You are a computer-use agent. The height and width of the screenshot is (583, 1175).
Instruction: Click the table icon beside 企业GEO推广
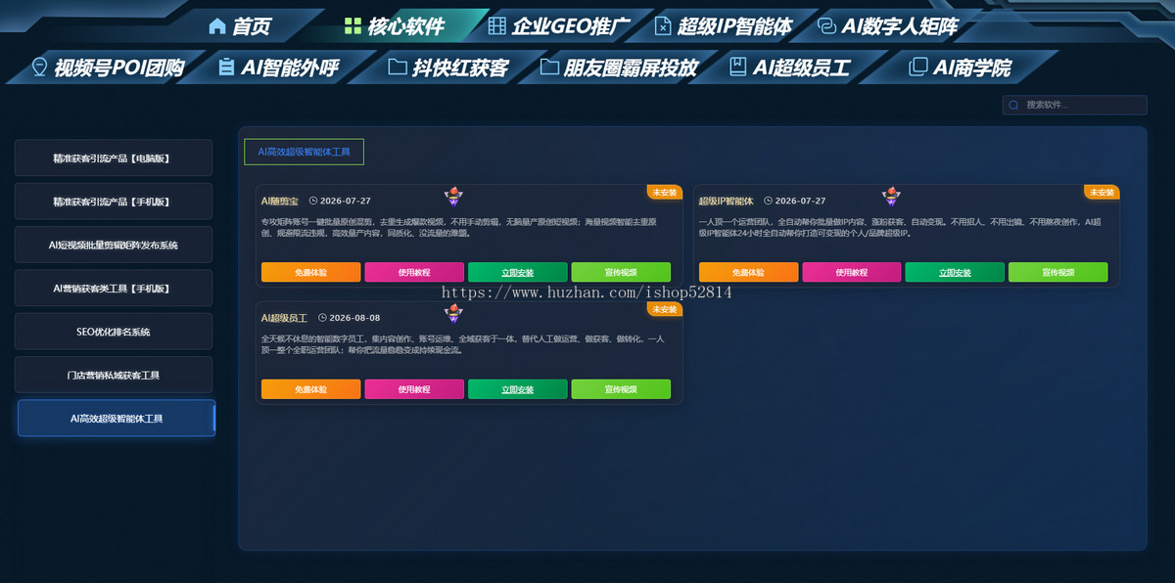[x=497, y=26]
